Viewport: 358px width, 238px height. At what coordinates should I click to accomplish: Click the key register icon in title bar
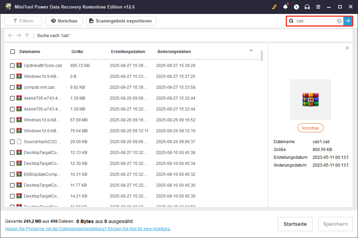click(x=274, y=7)
